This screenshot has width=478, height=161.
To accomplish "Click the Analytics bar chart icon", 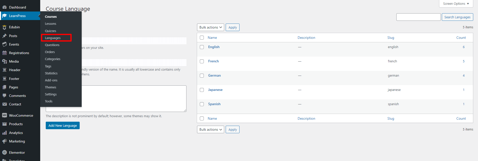I will (x=5, y=133).
